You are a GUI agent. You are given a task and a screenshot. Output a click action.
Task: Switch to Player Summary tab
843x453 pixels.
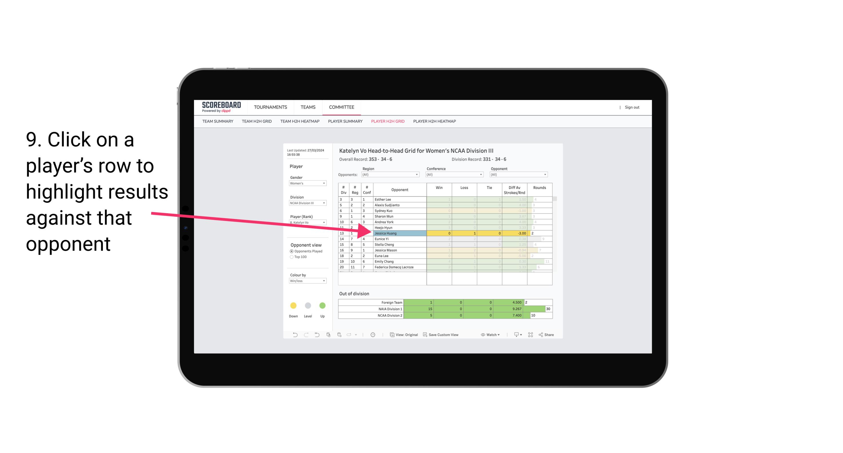tap(344, 122)
